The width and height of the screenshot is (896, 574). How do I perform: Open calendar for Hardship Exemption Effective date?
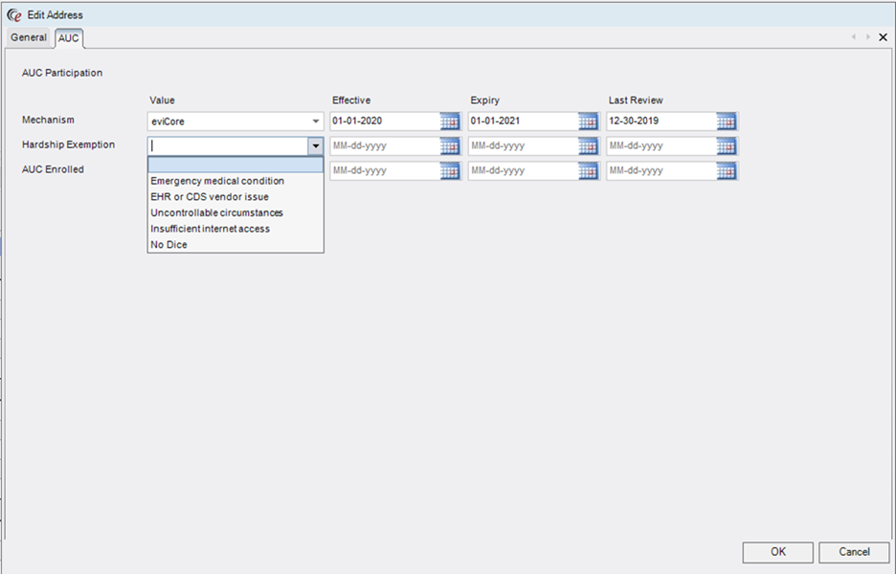tap(450, 146)
